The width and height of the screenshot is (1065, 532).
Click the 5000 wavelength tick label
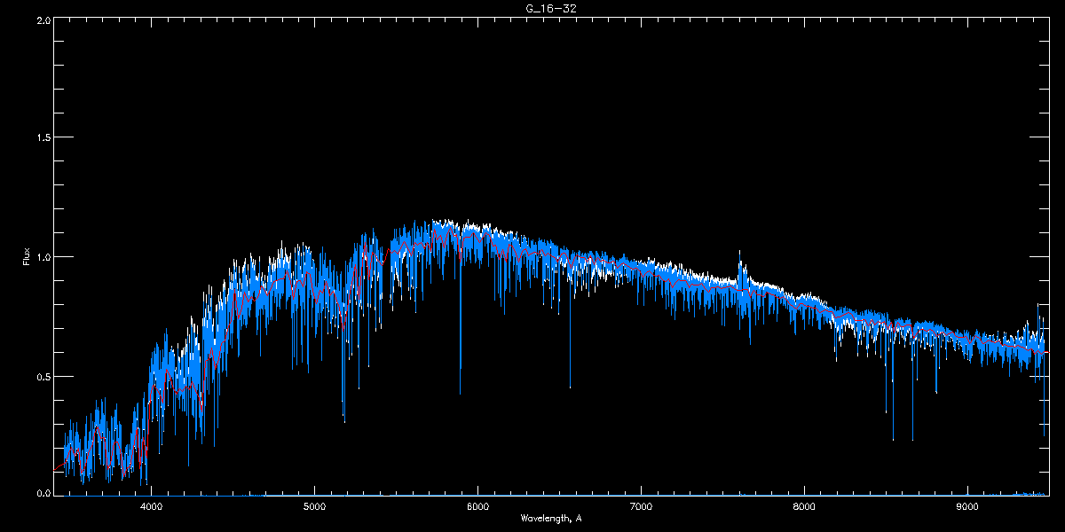click(315, 506)
